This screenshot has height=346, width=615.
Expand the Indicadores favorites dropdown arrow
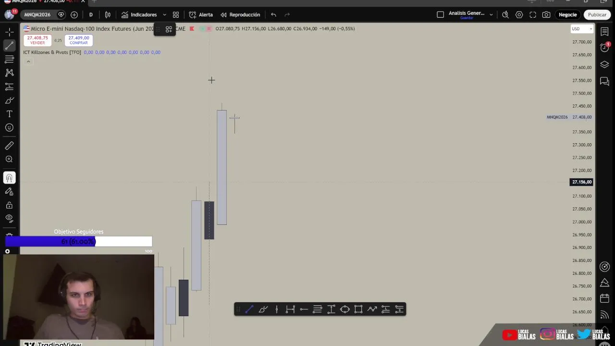tap(164, 15)
